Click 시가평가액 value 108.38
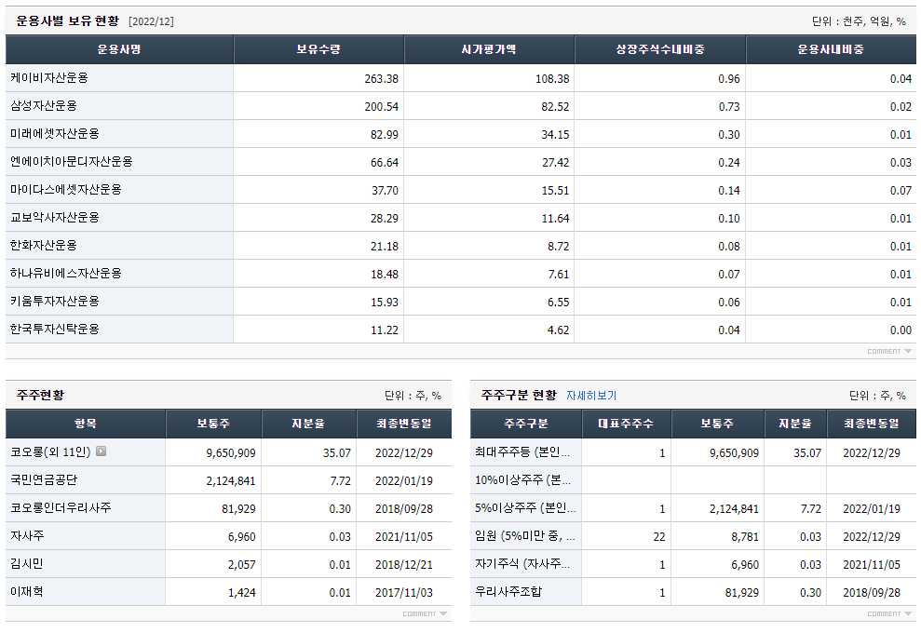 coord(552,79)
